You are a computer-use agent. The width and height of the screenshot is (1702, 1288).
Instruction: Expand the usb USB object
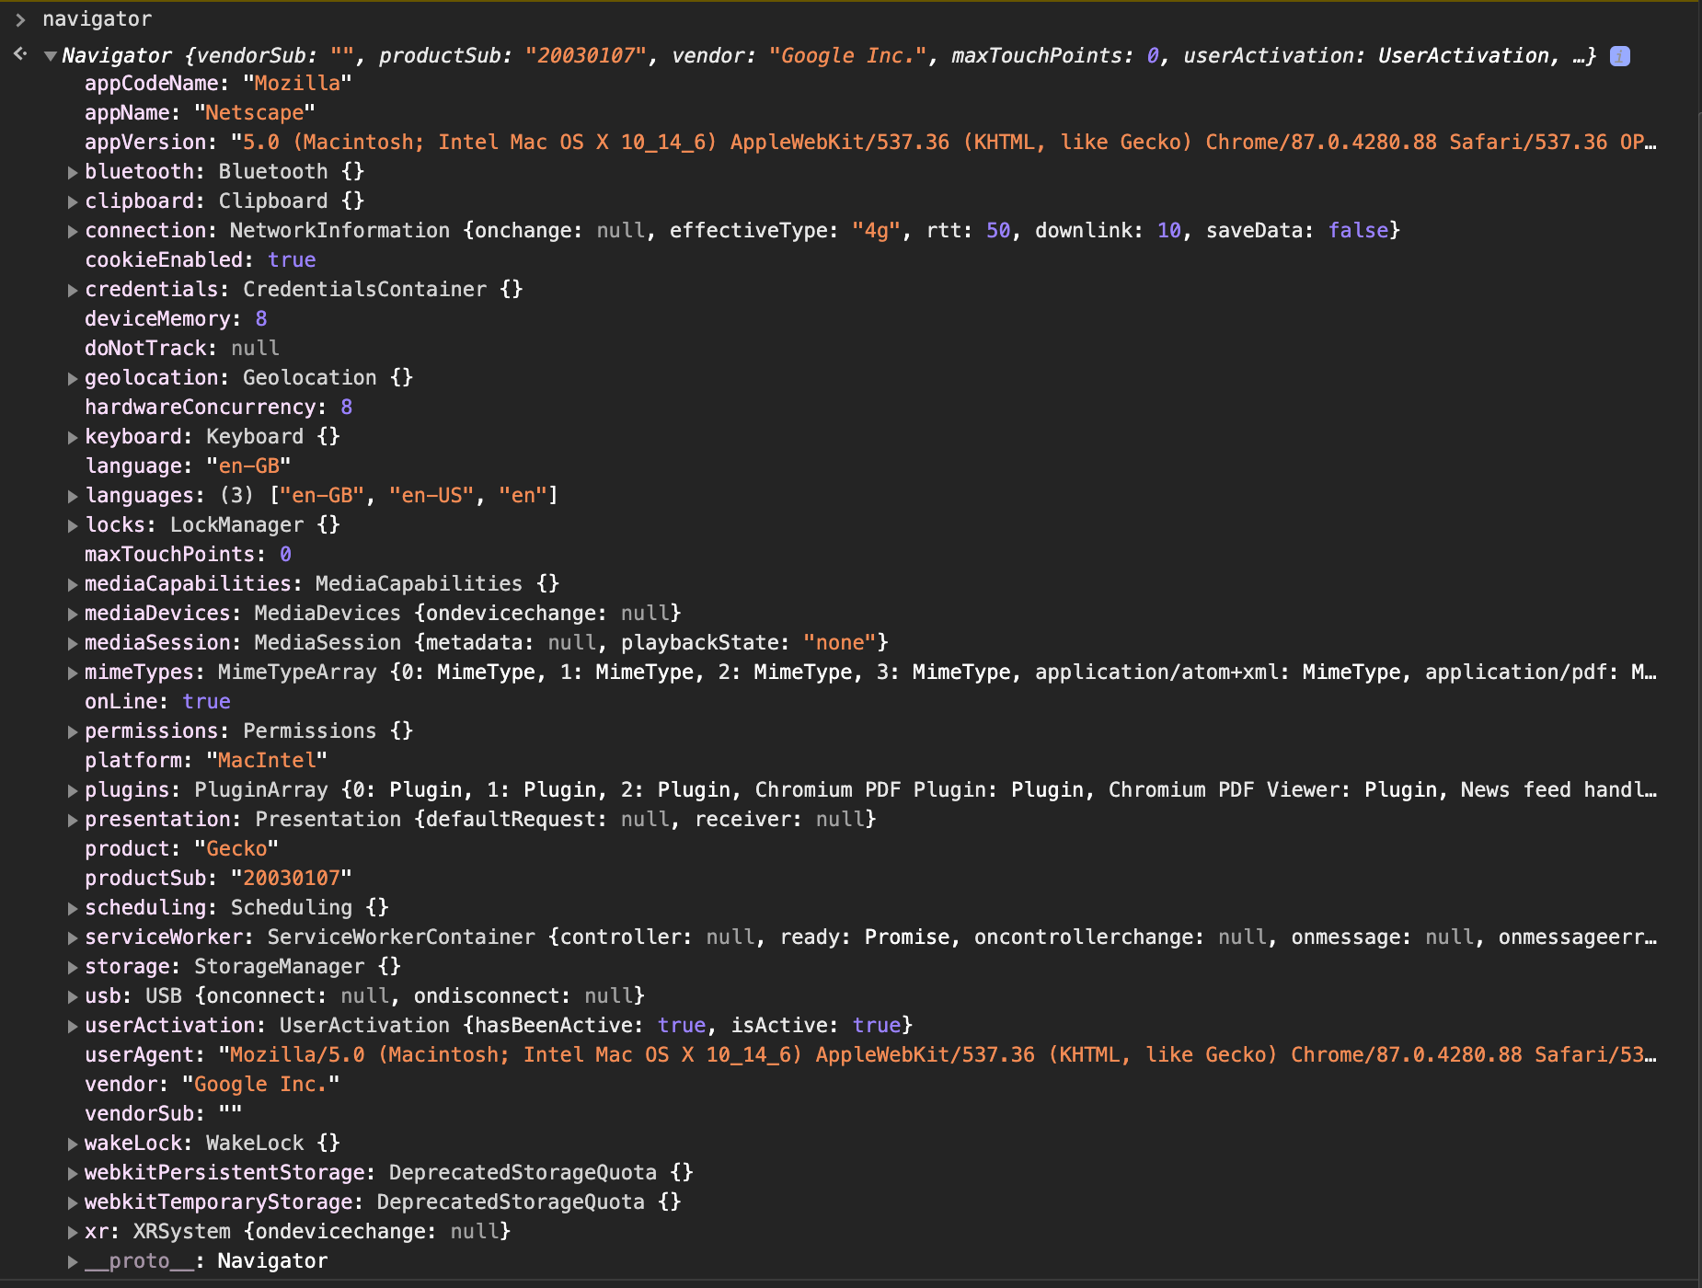pyautogui.click(x=73, y=996)
